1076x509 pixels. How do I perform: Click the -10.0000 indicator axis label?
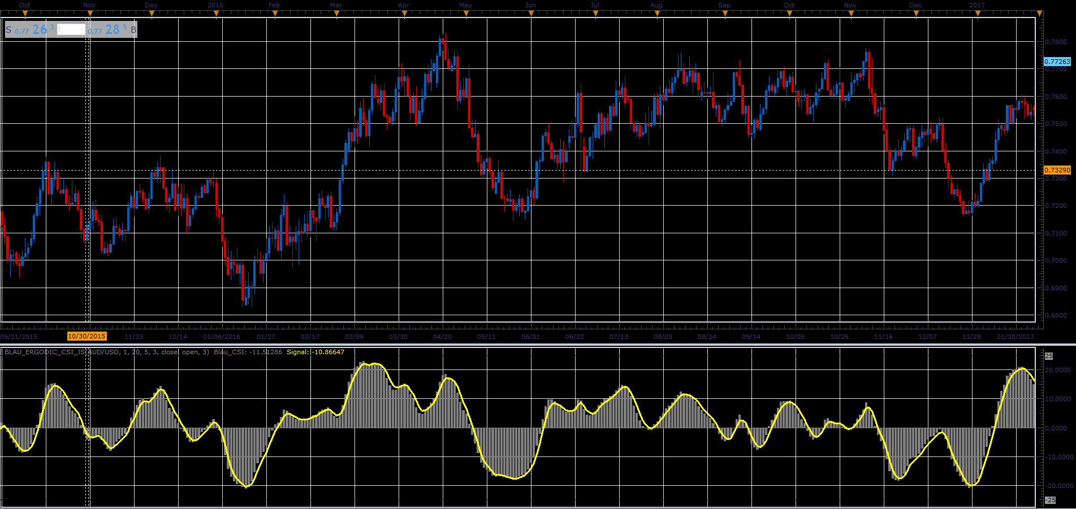[x=1058, y=457]
